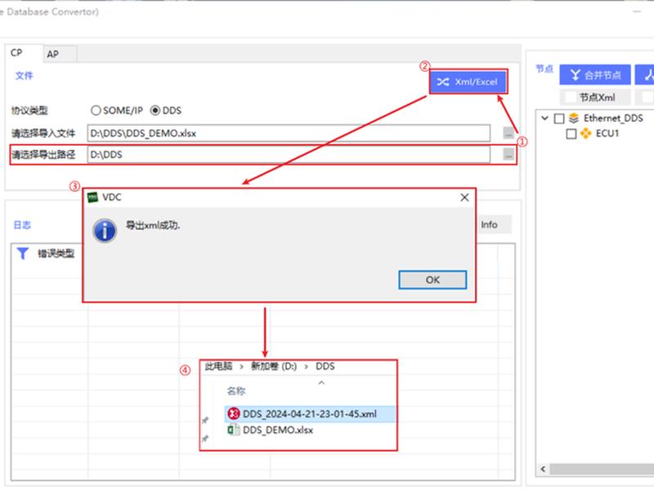Select the file DDS_DEMO.xlsx

pos(278,430)
